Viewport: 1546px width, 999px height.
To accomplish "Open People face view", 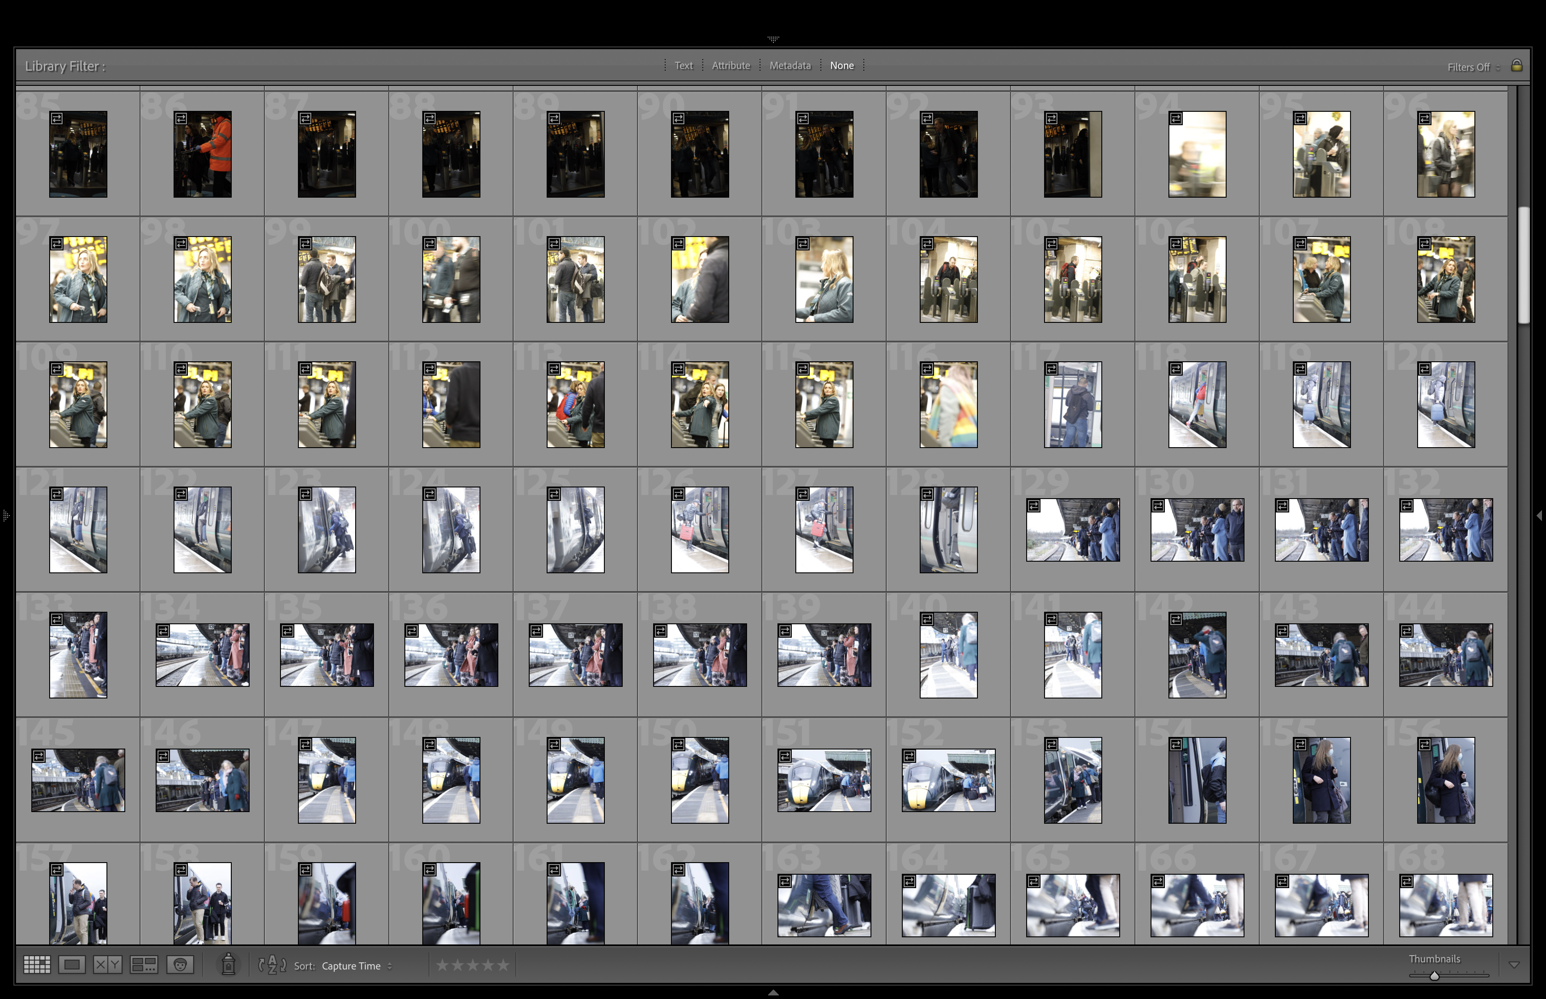I will coord(180,965).
